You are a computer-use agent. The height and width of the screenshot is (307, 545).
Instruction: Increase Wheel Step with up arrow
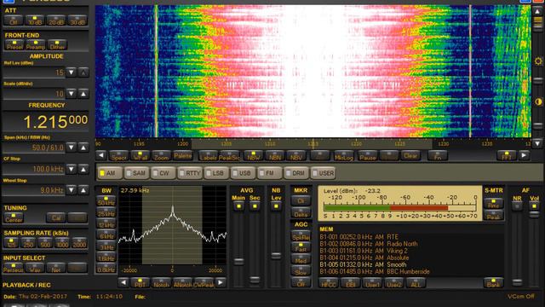[83, 190]
